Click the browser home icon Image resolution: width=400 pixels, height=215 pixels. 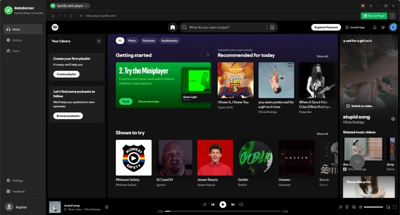53,16
